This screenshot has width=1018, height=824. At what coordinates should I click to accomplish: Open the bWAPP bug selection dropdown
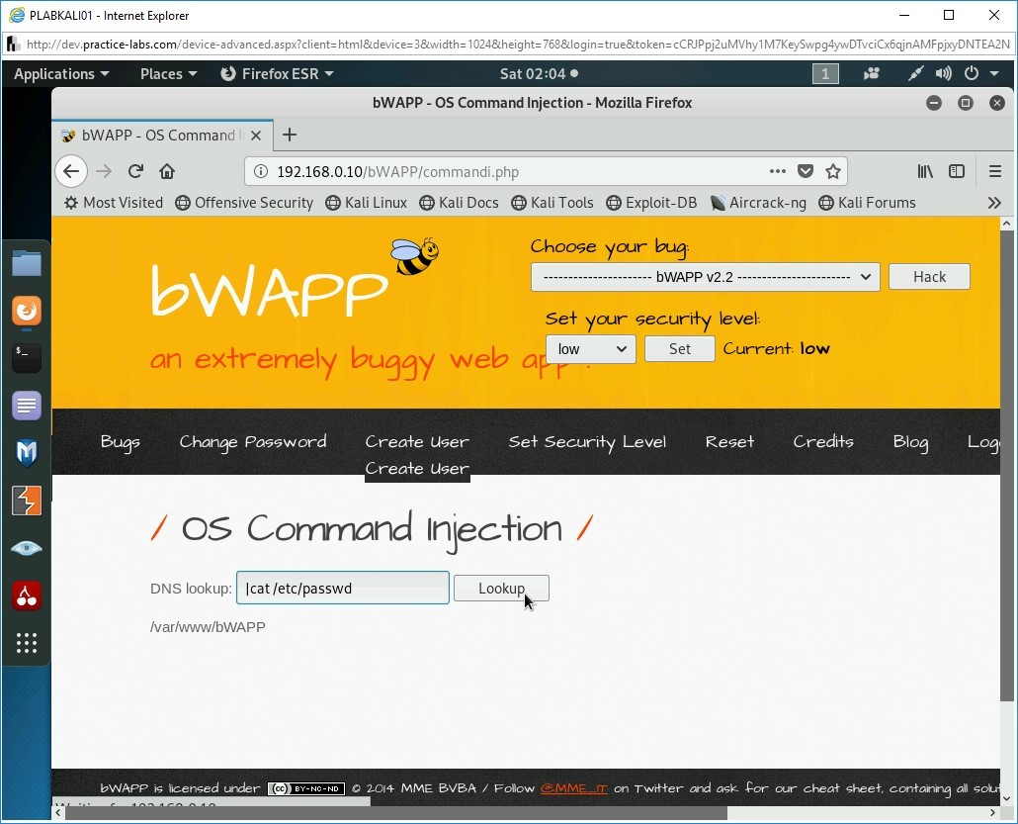[705, 277]
